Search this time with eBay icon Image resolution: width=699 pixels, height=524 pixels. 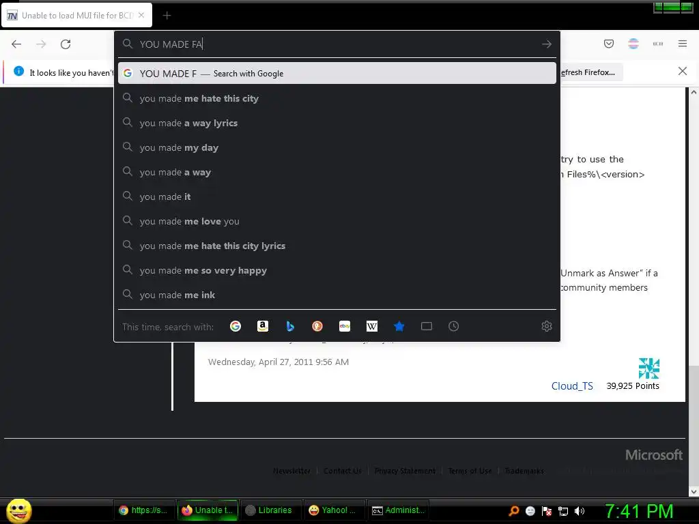[345, 326]
